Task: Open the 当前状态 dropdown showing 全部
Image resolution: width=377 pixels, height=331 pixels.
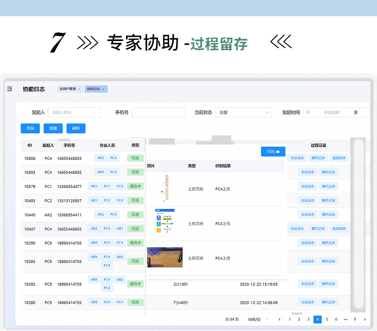Action: click(243, 113)
